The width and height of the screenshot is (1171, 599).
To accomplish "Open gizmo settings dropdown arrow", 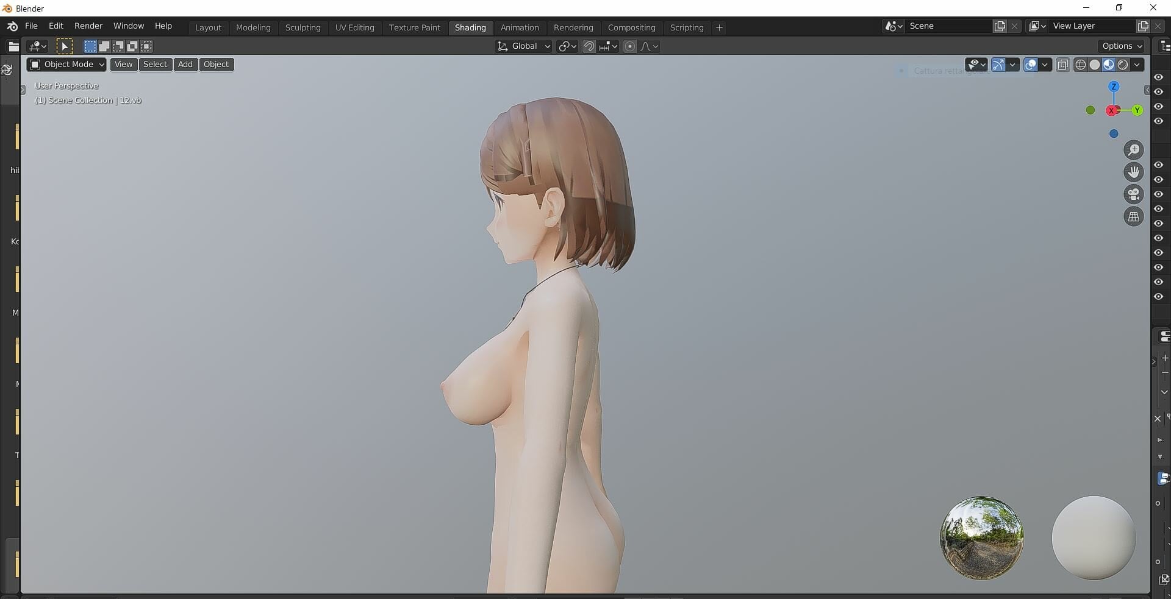I will (x=1012, y=65).
